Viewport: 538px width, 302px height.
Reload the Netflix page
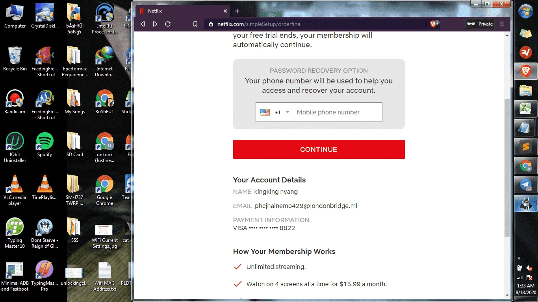point(168,24)
